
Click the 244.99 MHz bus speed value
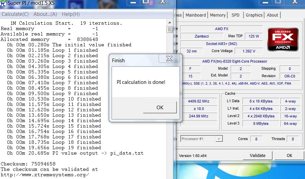pos(198,116)
